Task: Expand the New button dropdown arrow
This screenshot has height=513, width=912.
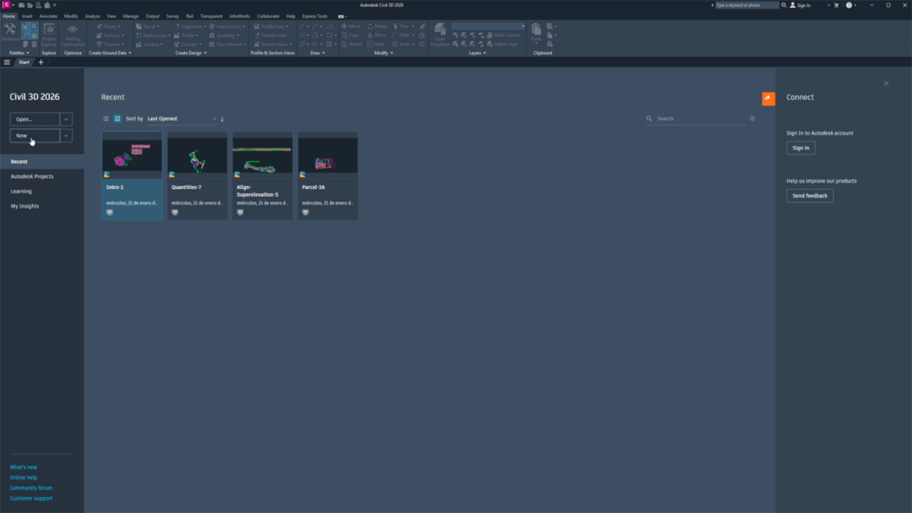Action: (67, 134)
